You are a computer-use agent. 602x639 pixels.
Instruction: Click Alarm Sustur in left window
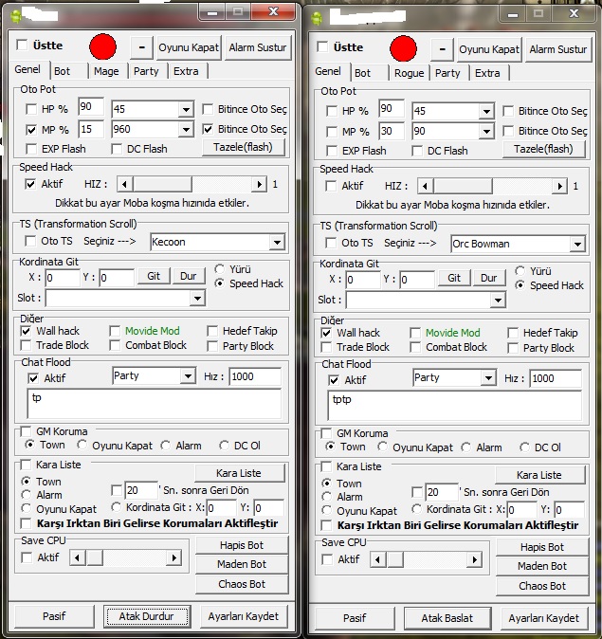pos(258,47)
